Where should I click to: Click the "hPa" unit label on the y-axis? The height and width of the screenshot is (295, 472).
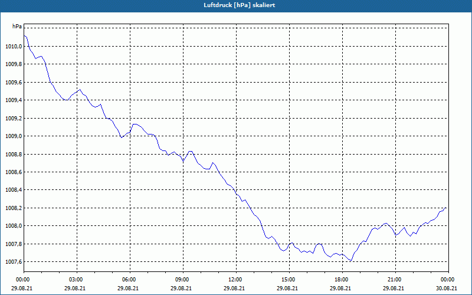[17, 27]
